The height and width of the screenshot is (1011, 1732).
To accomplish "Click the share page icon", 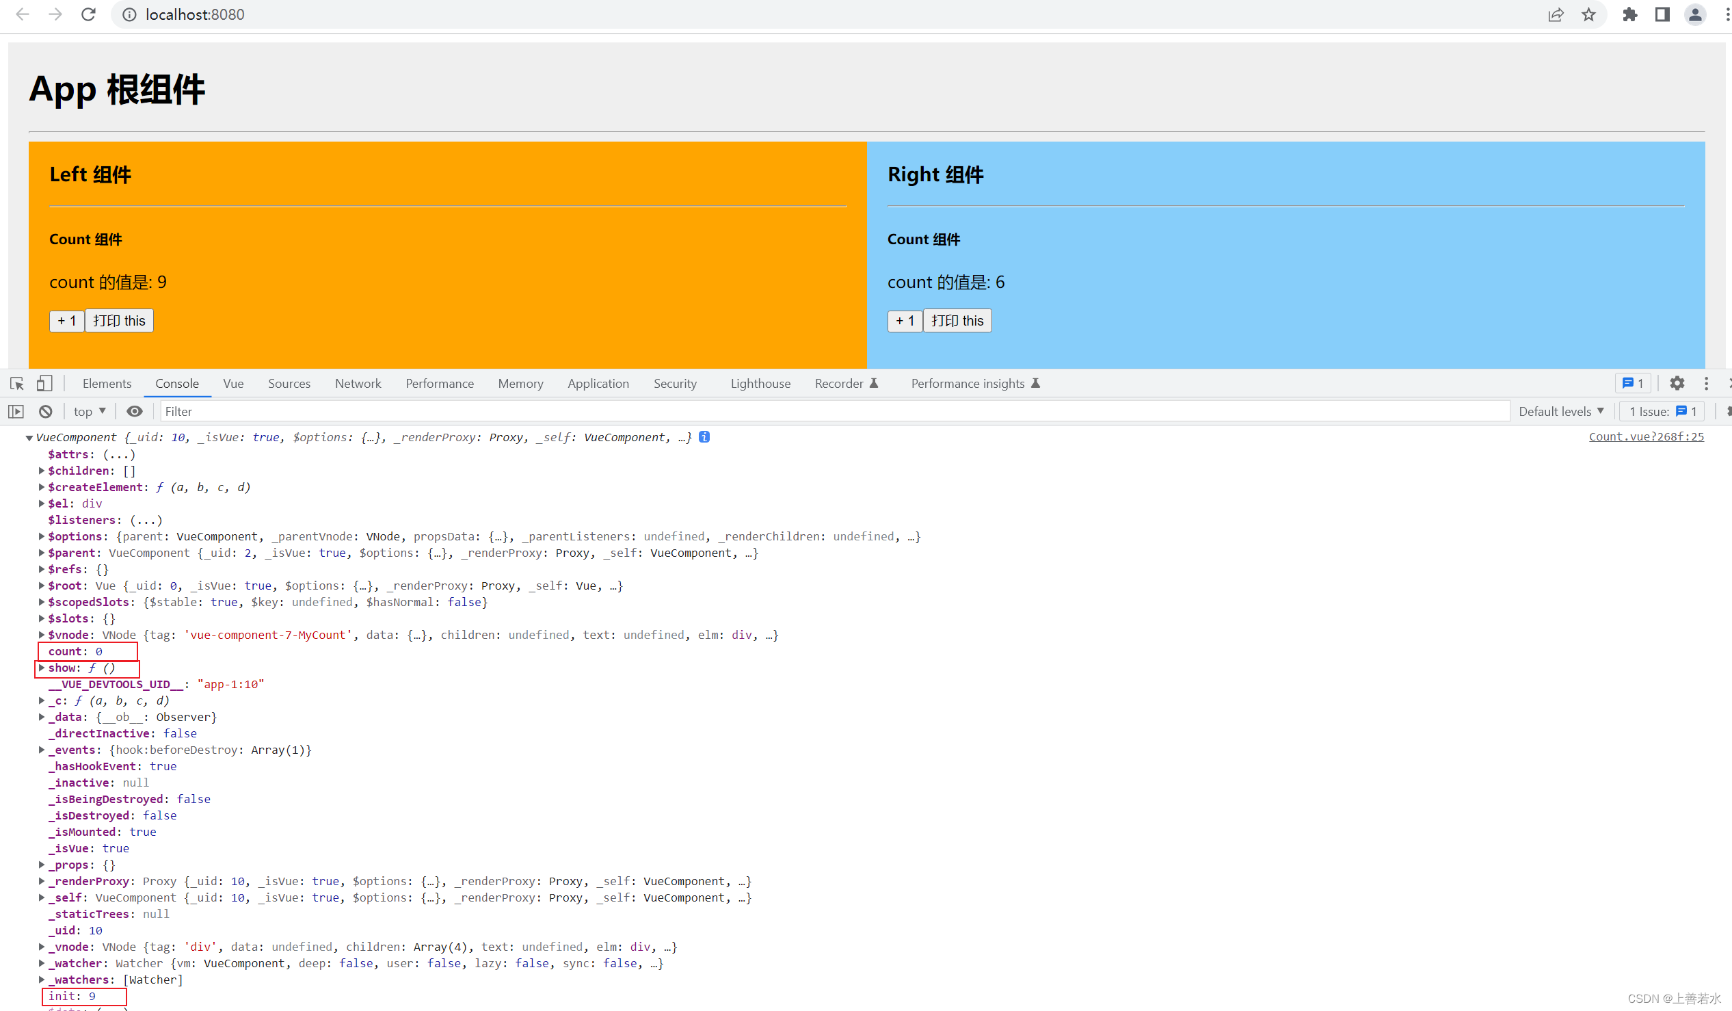I will point(1556,14).
